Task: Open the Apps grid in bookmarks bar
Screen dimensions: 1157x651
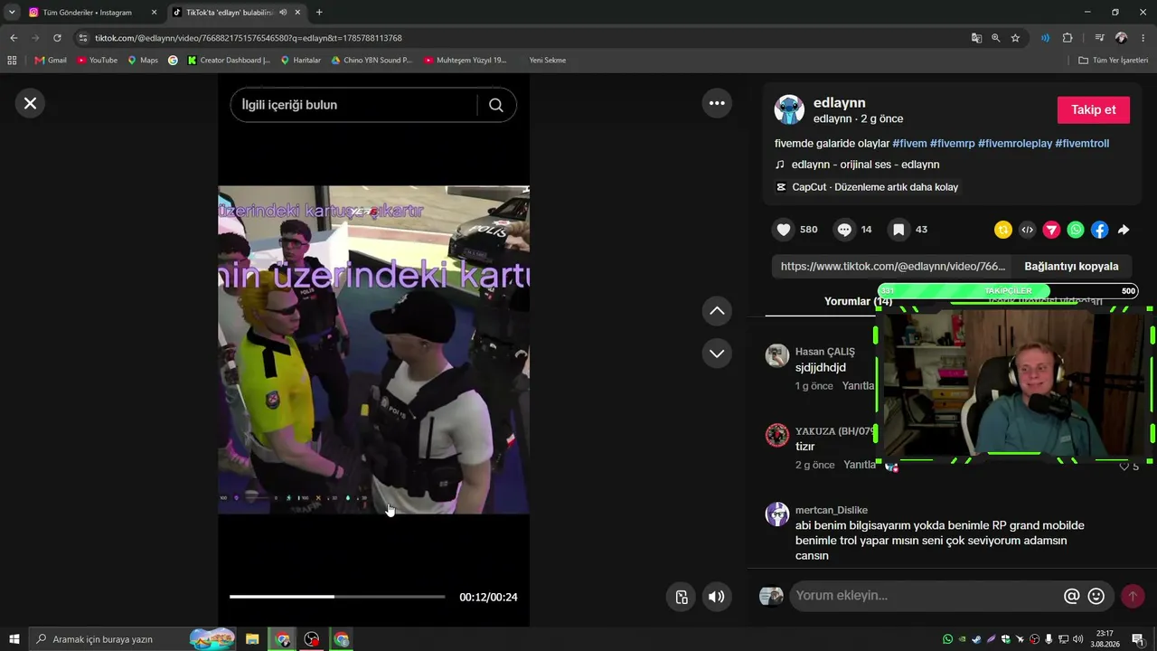Action: [x=12, y=61]
